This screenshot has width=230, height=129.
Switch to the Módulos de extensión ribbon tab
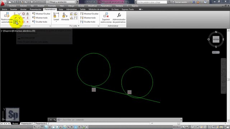(98, 9)
